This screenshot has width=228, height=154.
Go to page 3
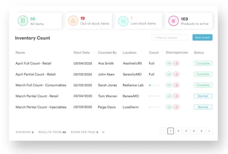186,131
